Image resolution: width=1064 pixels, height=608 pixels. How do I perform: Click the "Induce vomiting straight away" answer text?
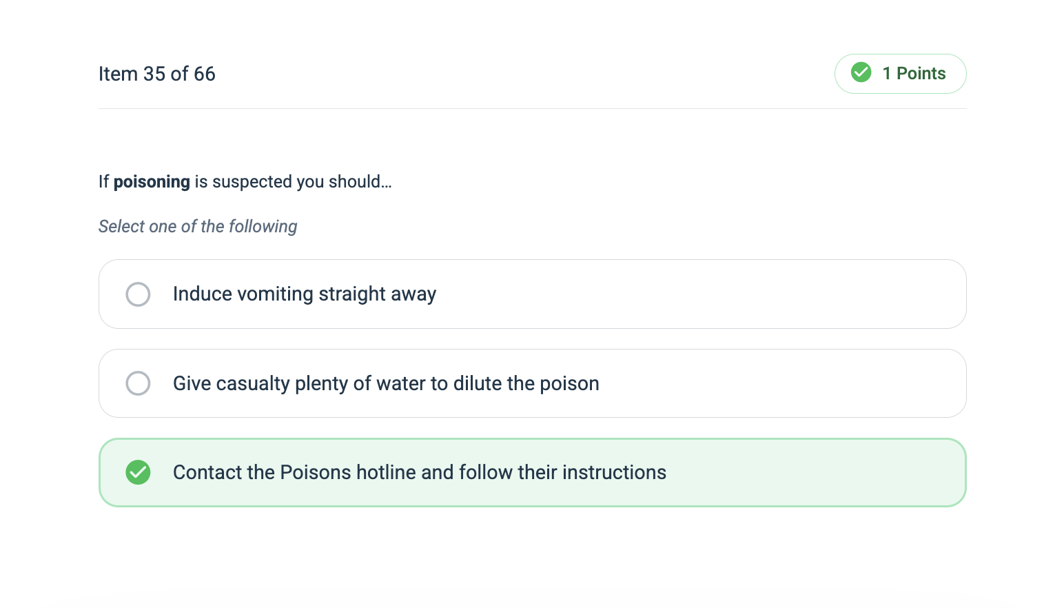coord(304,294)
